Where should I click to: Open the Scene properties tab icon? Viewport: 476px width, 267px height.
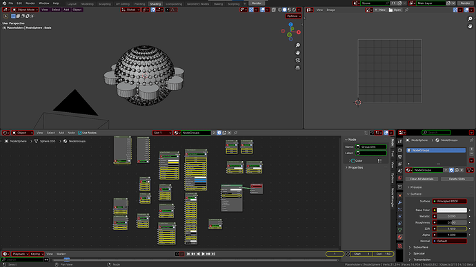click(x=400, y=171)
